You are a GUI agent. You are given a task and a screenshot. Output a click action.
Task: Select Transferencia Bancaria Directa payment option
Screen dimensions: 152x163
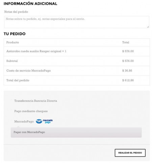(35, 101)
